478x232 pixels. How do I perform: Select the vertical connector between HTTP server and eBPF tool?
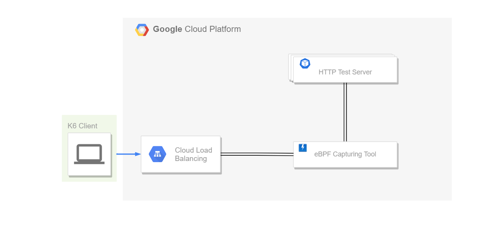pos(345,112)
